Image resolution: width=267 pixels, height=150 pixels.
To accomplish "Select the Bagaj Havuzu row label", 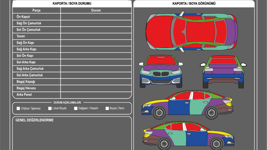I will [x=26, y=88].
